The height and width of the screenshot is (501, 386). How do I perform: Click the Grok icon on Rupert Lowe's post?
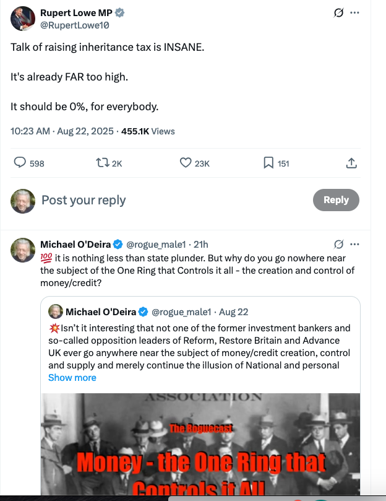coord(338,13)
